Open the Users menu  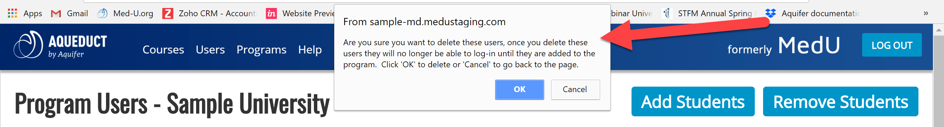[210, 49]
